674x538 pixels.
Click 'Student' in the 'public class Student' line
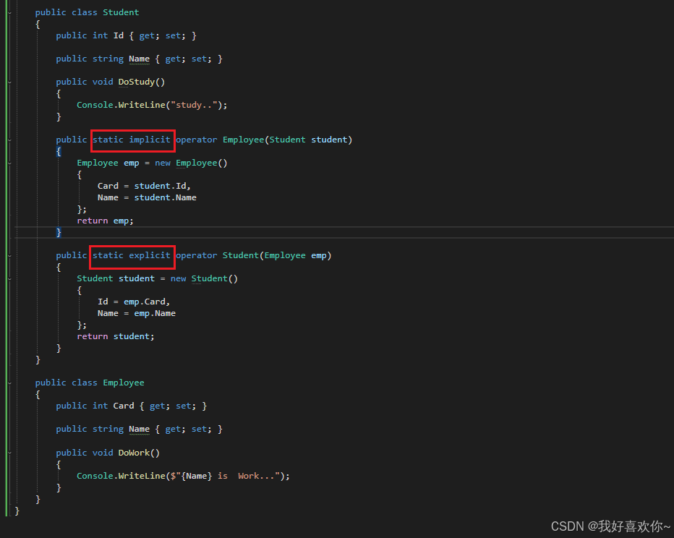[121, 12]
